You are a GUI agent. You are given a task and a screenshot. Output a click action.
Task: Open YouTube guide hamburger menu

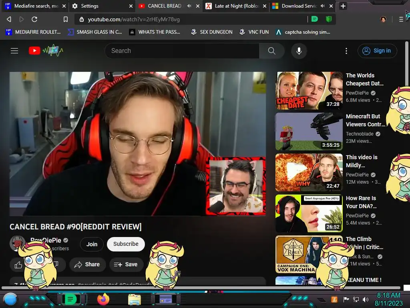(14, 51)
